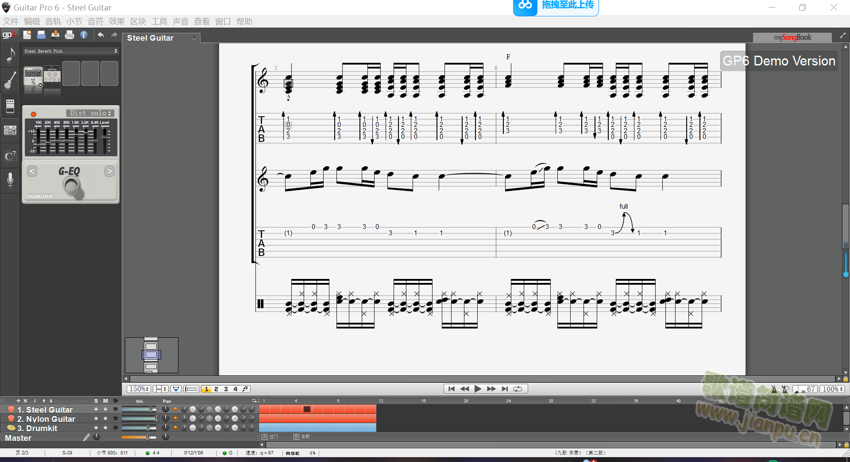Select next G-EQ effect with arrow
The height and width of the screenshot is (462, 850).
coord(109,171)
